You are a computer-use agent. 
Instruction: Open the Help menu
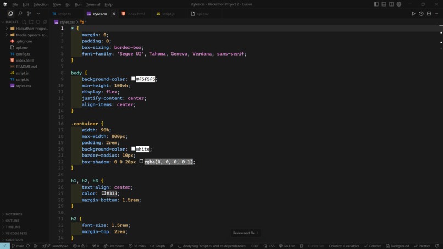[108, 4]
